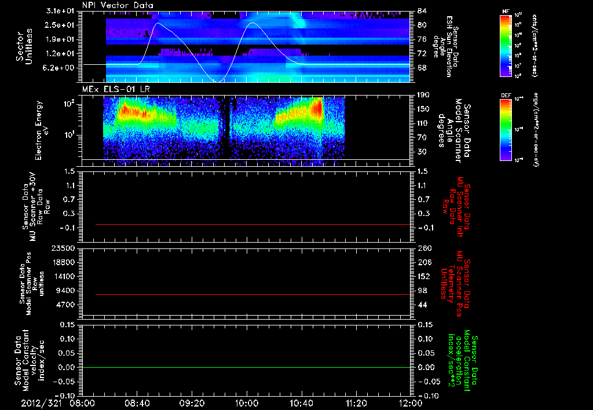The height and width of the screenshot is (410, 593).
Task: Click the '1.2e+01' sector tick label
Action: (60, 54)
